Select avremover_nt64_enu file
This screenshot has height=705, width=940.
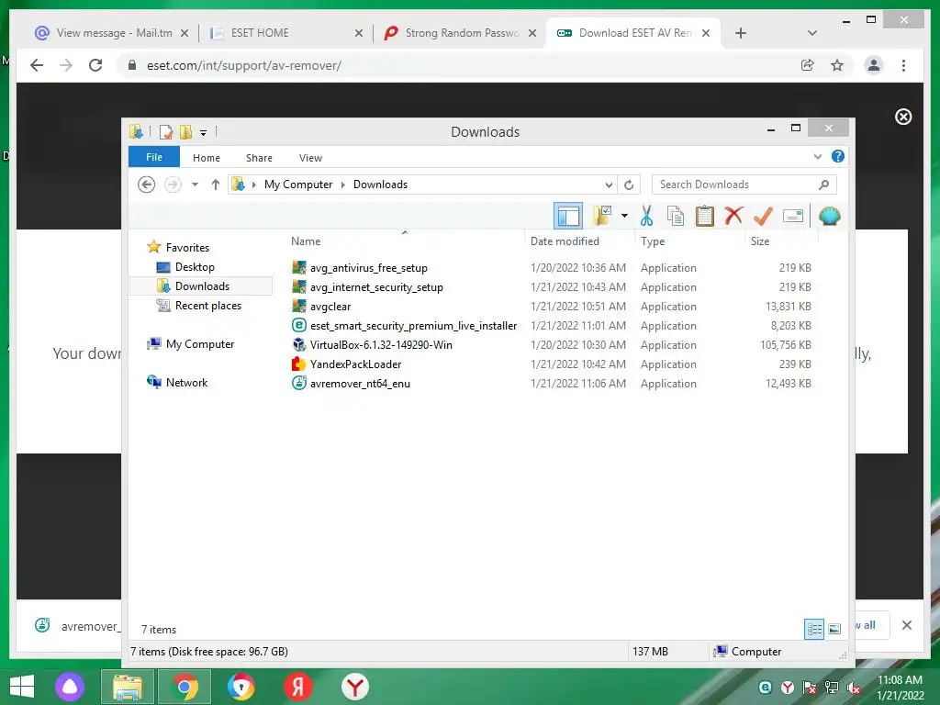coord(360,383)
